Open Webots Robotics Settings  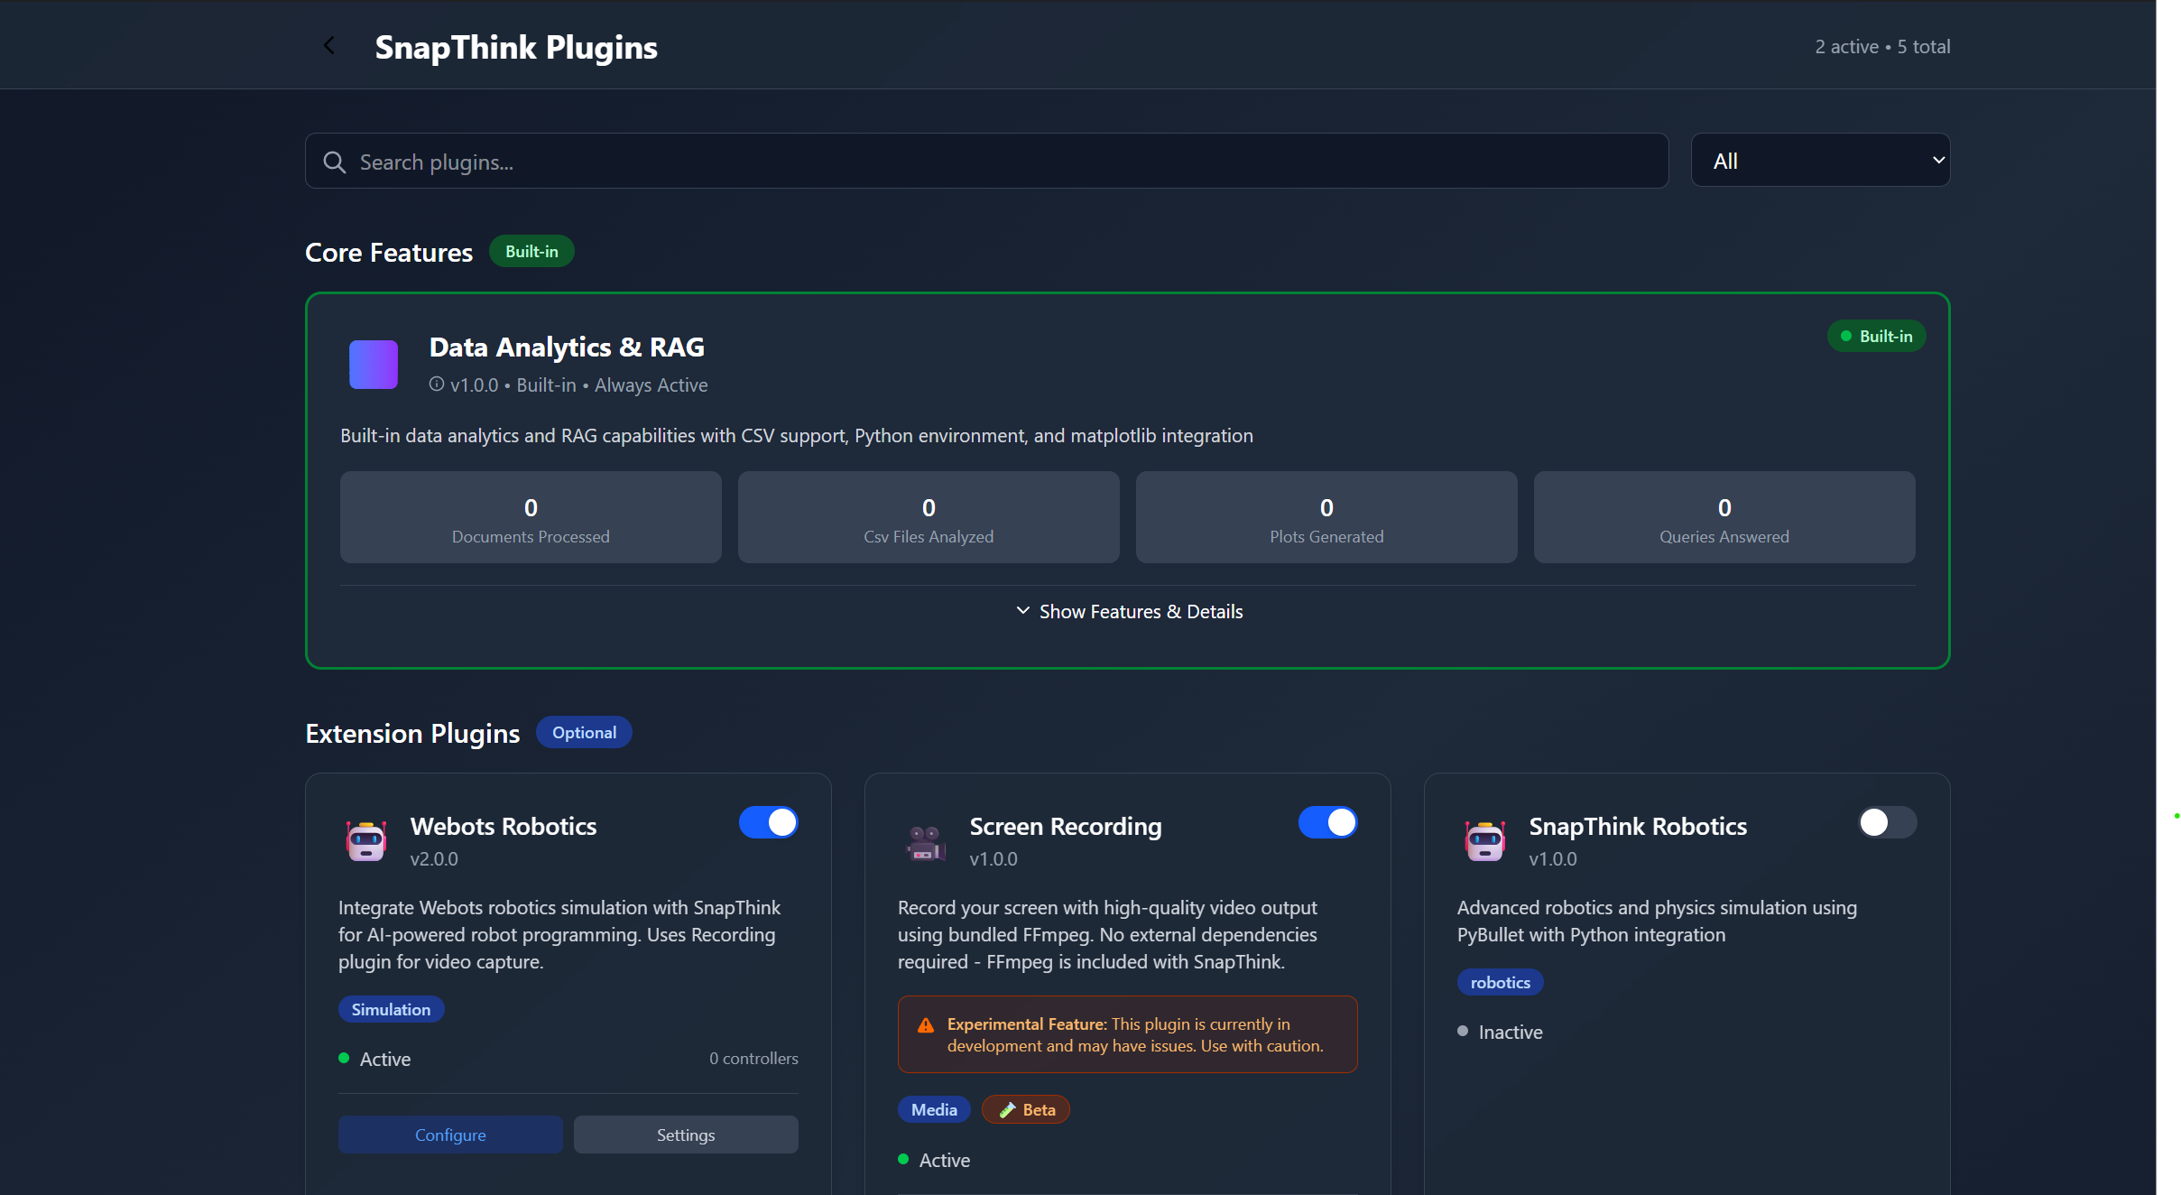point(686,1135)
